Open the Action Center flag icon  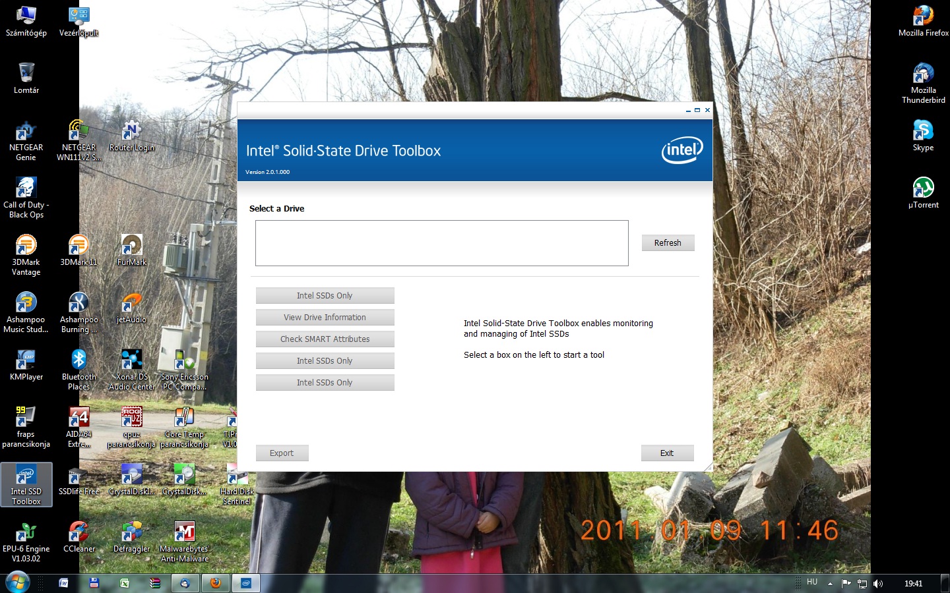tap(846, 584)
